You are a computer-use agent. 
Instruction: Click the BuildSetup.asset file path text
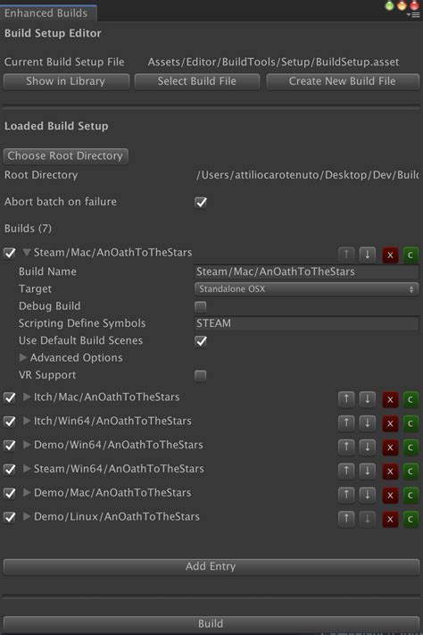(x=273, y=62)
